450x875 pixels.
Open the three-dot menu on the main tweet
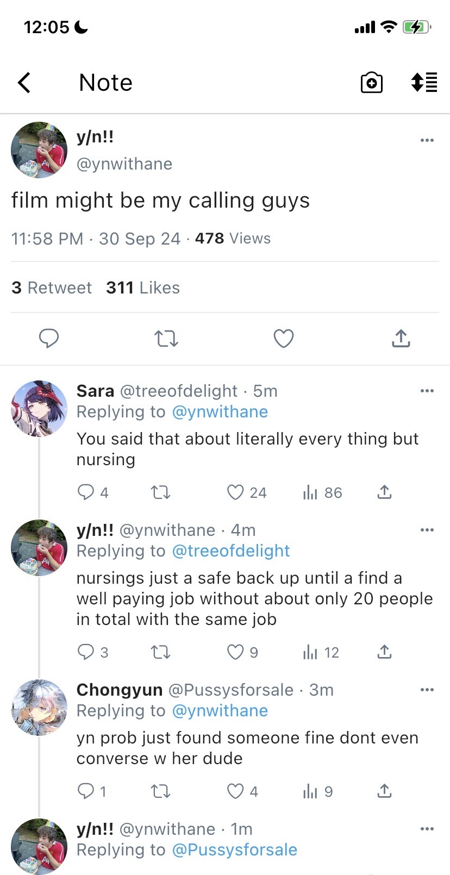coord(427,140)
